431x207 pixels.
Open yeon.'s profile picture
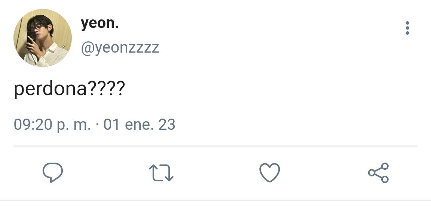(43, 38)
